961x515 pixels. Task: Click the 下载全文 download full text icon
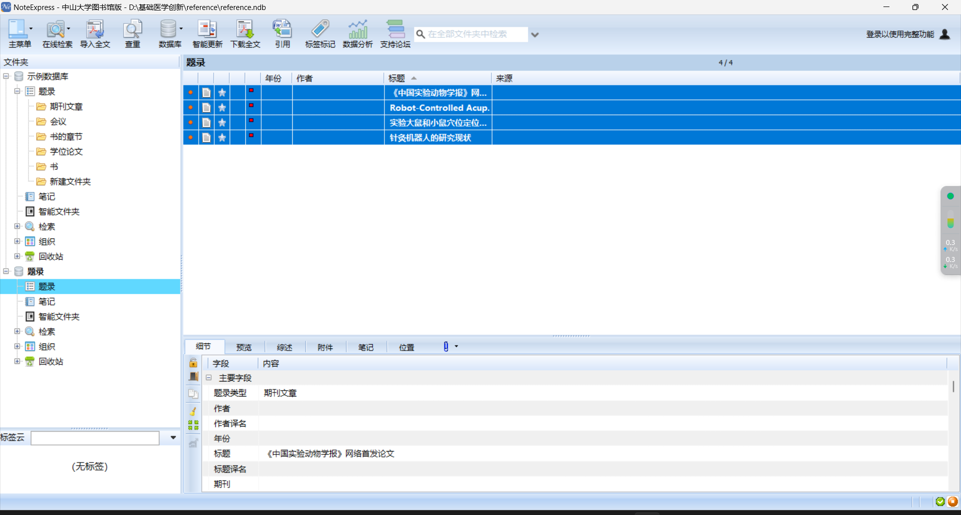(245, 29)
